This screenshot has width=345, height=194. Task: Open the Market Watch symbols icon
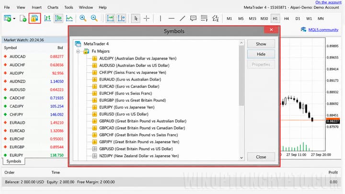click(x=34, y=19)
